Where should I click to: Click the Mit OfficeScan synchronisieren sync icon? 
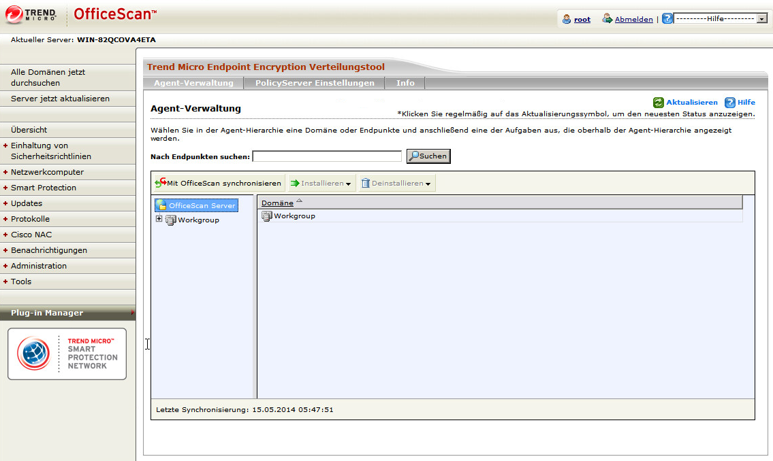click(x=161, y=183)
